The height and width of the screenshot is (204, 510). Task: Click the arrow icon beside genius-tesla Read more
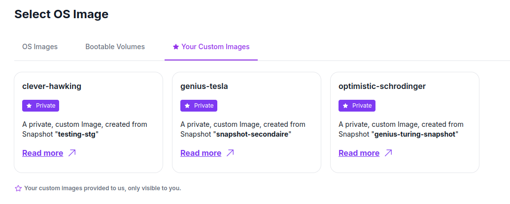coord(230,153)
